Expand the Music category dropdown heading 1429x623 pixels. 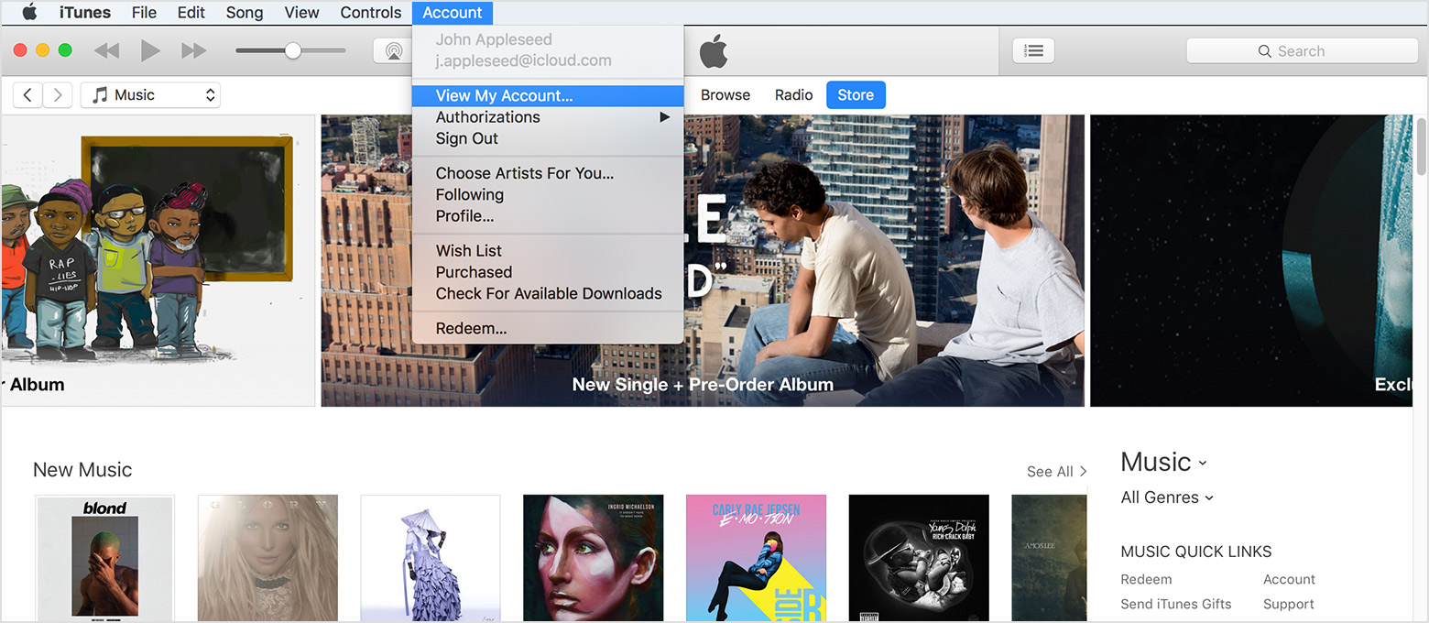pyautogui.click(x=1164, y=462)
